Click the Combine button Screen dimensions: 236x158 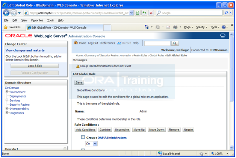[x=105, y=130]
